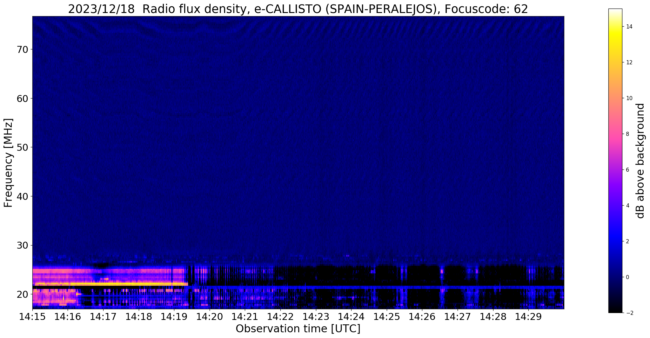Click the 14:25 time tick label
Screen dimensions: 650x338
387,317
